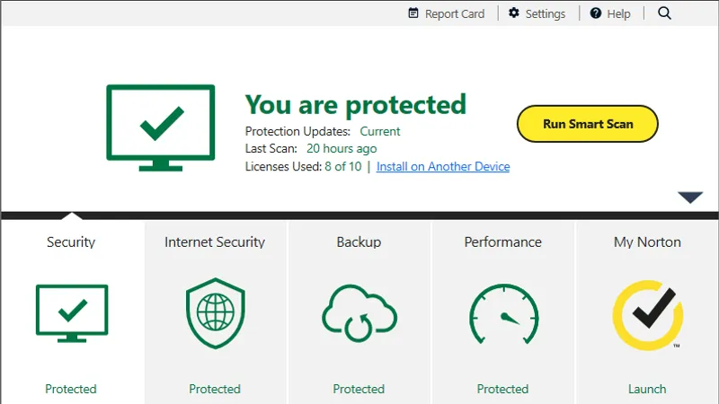Open the Backup tab label
Screen dimensions: 719x404
click(359, 242)
